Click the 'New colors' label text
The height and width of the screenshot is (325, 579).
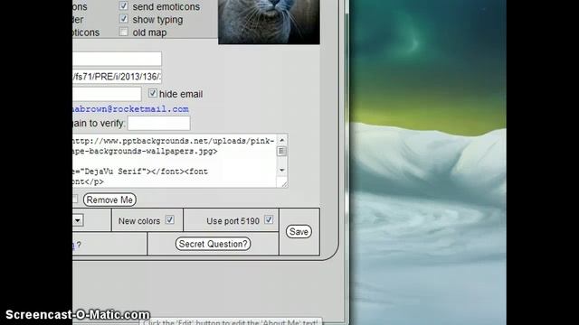tap(139, 221)
